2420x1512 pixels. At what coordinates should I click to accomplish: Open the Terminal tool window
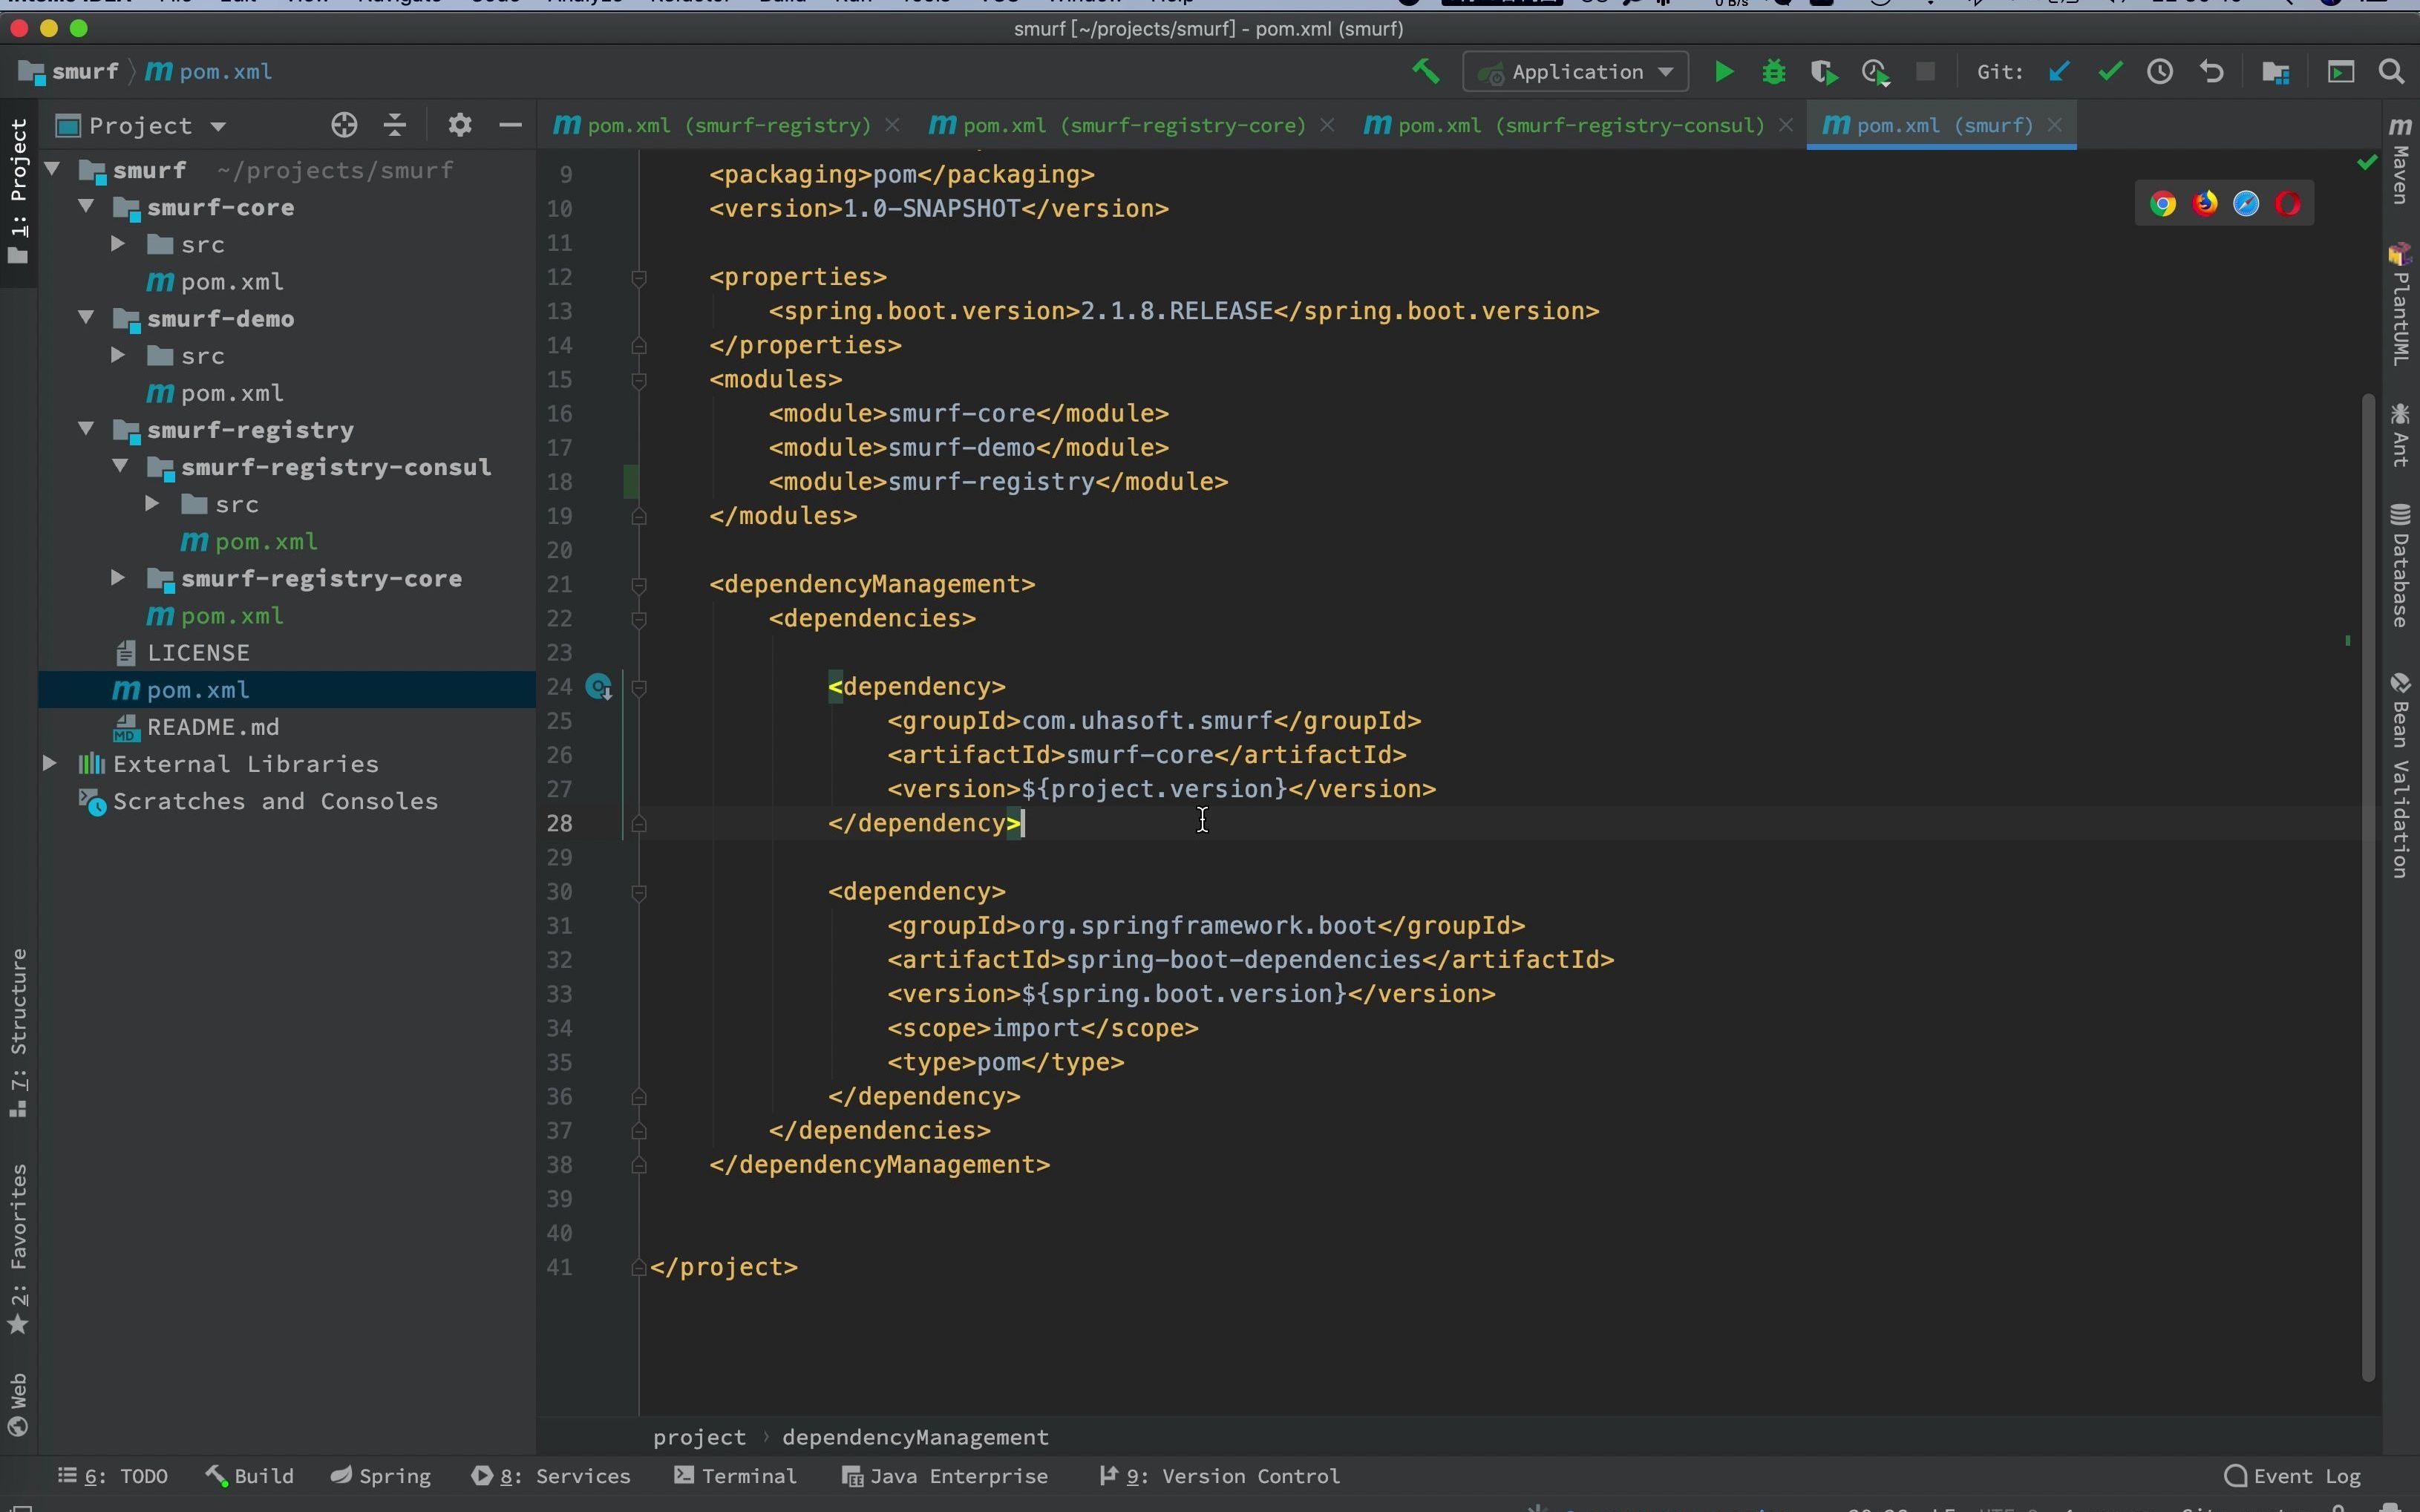click(x=737, y=1476)
